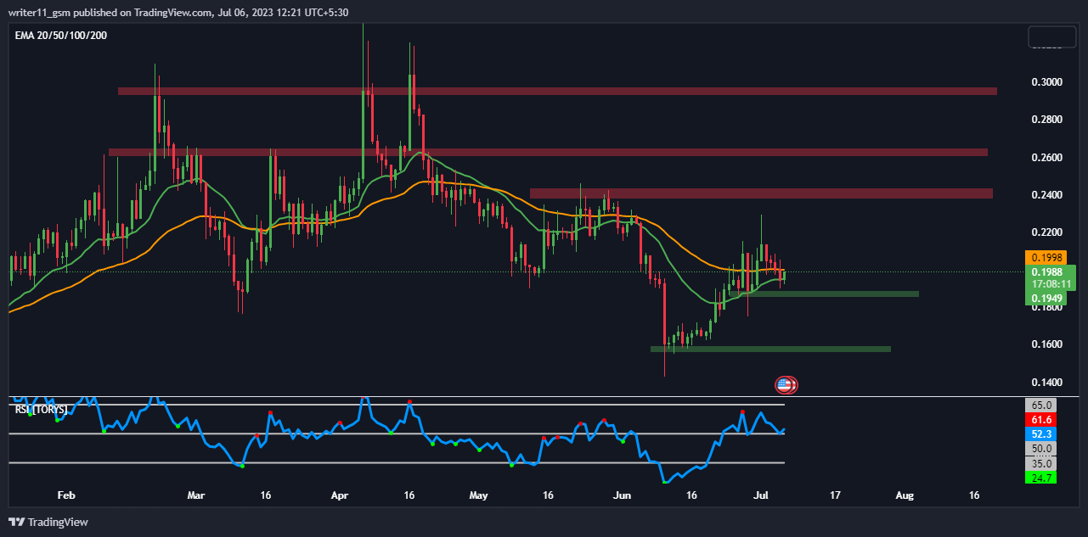
Task: Select the red resistance zone near 0.3000
Action: tap(557, 91)
